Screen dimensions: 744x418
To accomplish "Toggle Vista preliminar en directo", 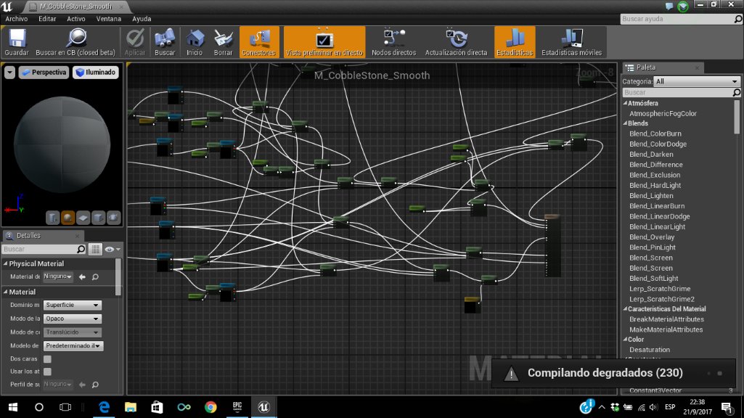I will (x=324, y=42).
